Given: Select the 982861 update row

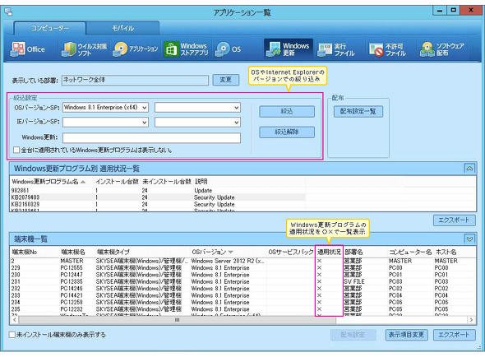Looking at the screenshot, I should pos(158,190).
